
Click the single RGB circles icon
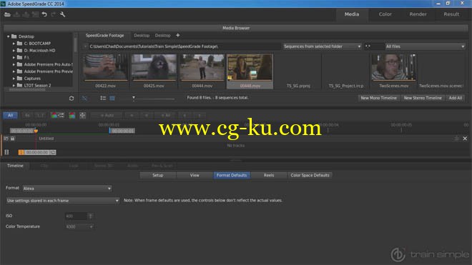[72, 115]
